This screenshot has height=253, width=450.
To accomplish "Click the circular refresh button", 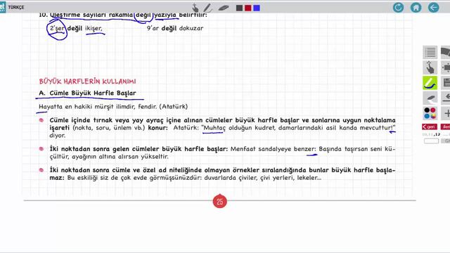I will point(399,8).
